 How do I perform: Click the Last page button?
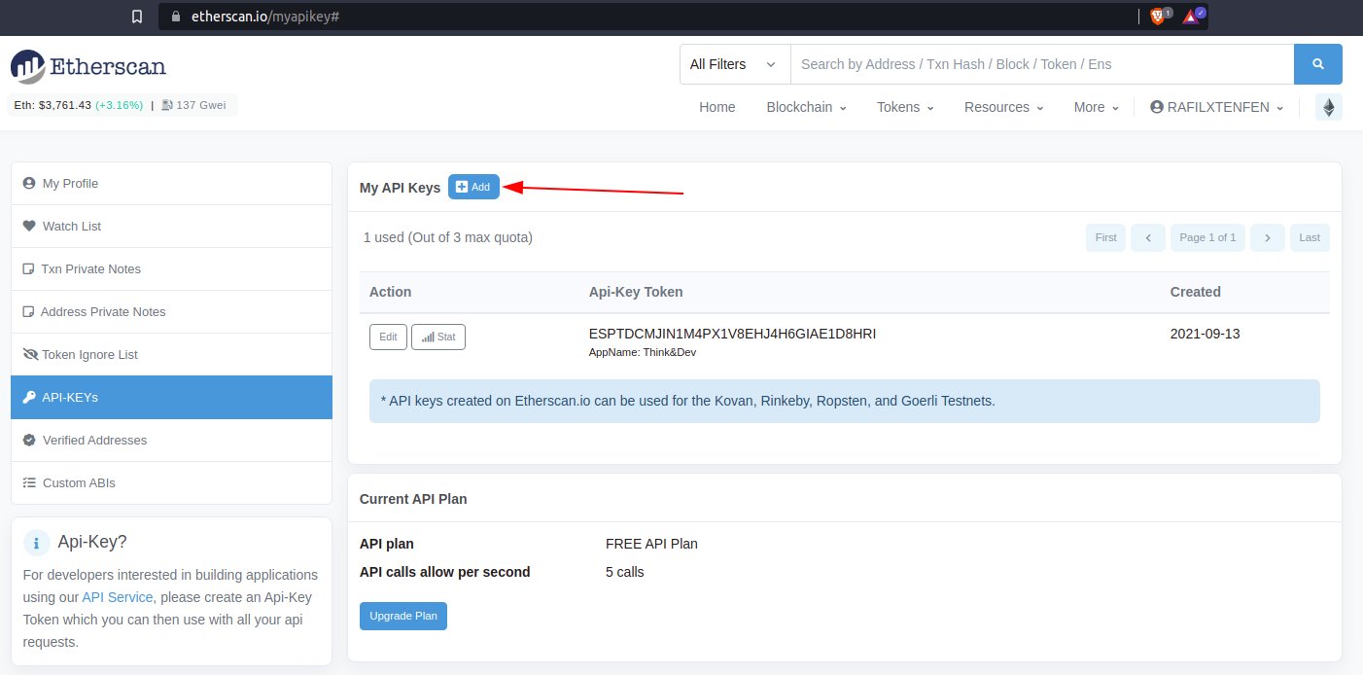[1310, 237]
